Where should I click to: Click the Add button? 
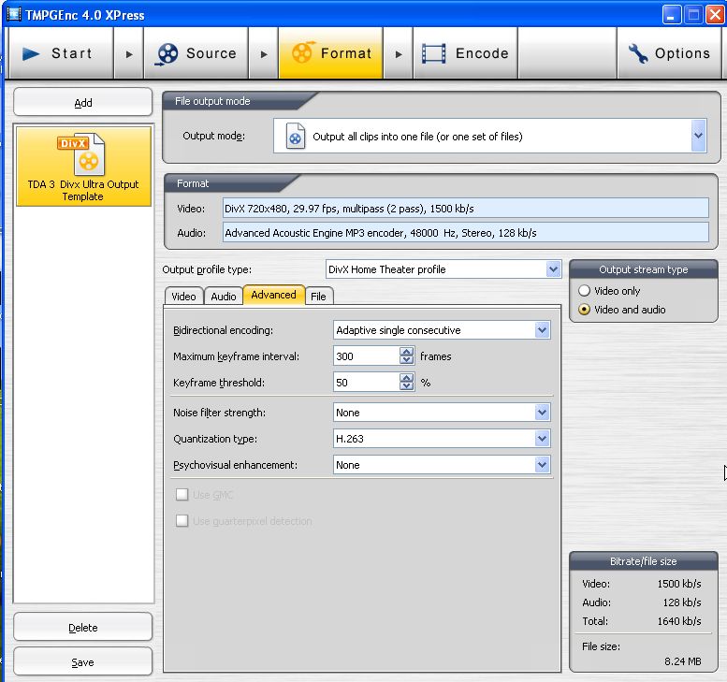pyautogui.click(x=83, y=103)
